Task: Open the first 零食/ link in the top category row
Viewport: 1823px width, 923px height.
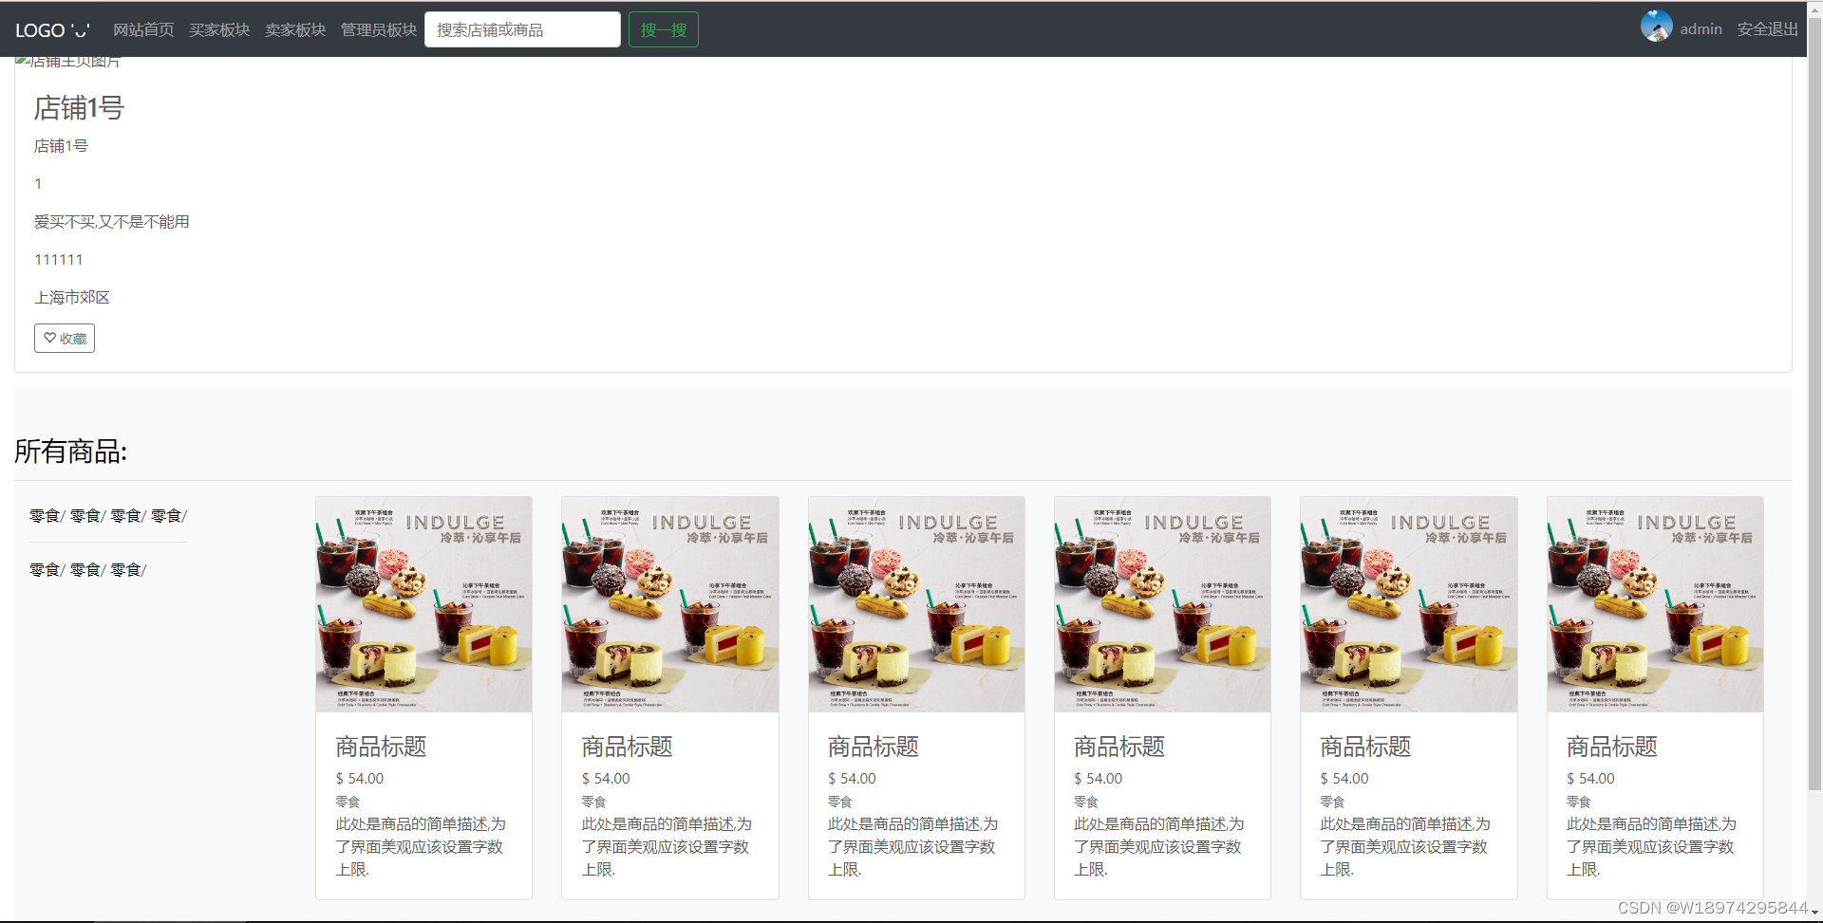Action: click(47, 516)
